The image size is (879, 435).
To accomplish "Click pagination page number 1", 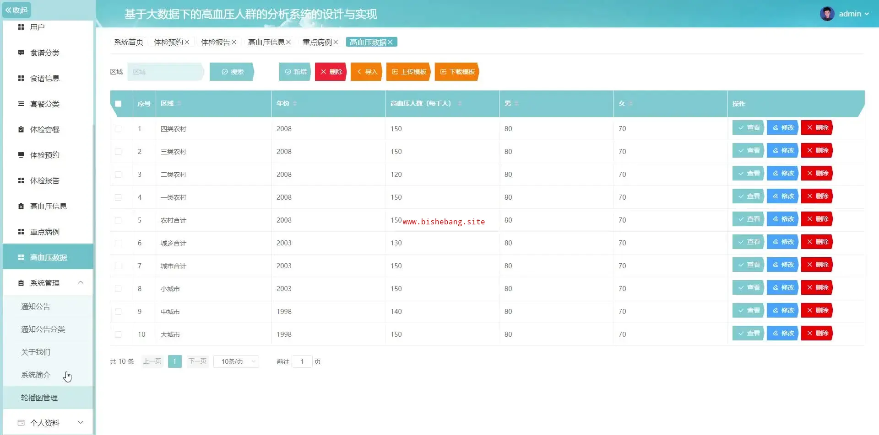I will pos(174,361).
